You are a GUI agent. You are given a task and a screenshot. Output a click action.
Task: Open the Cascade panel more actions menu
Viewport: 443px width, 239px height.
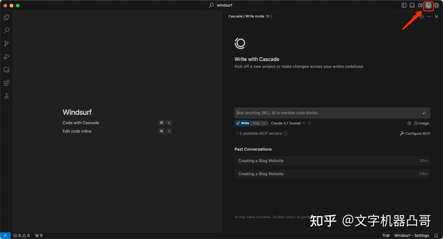(429, 16)
